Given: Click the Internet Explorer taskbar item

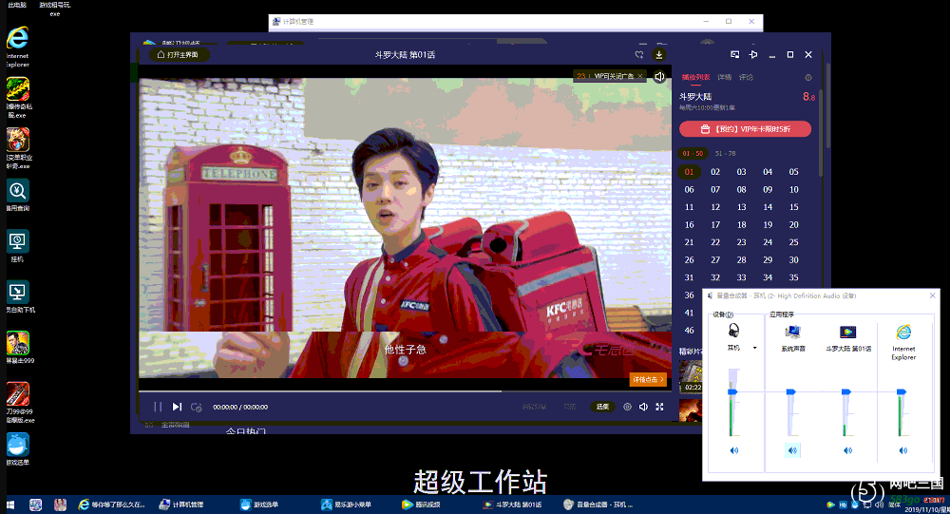Looking at the screenshot, I should (112, 504).
